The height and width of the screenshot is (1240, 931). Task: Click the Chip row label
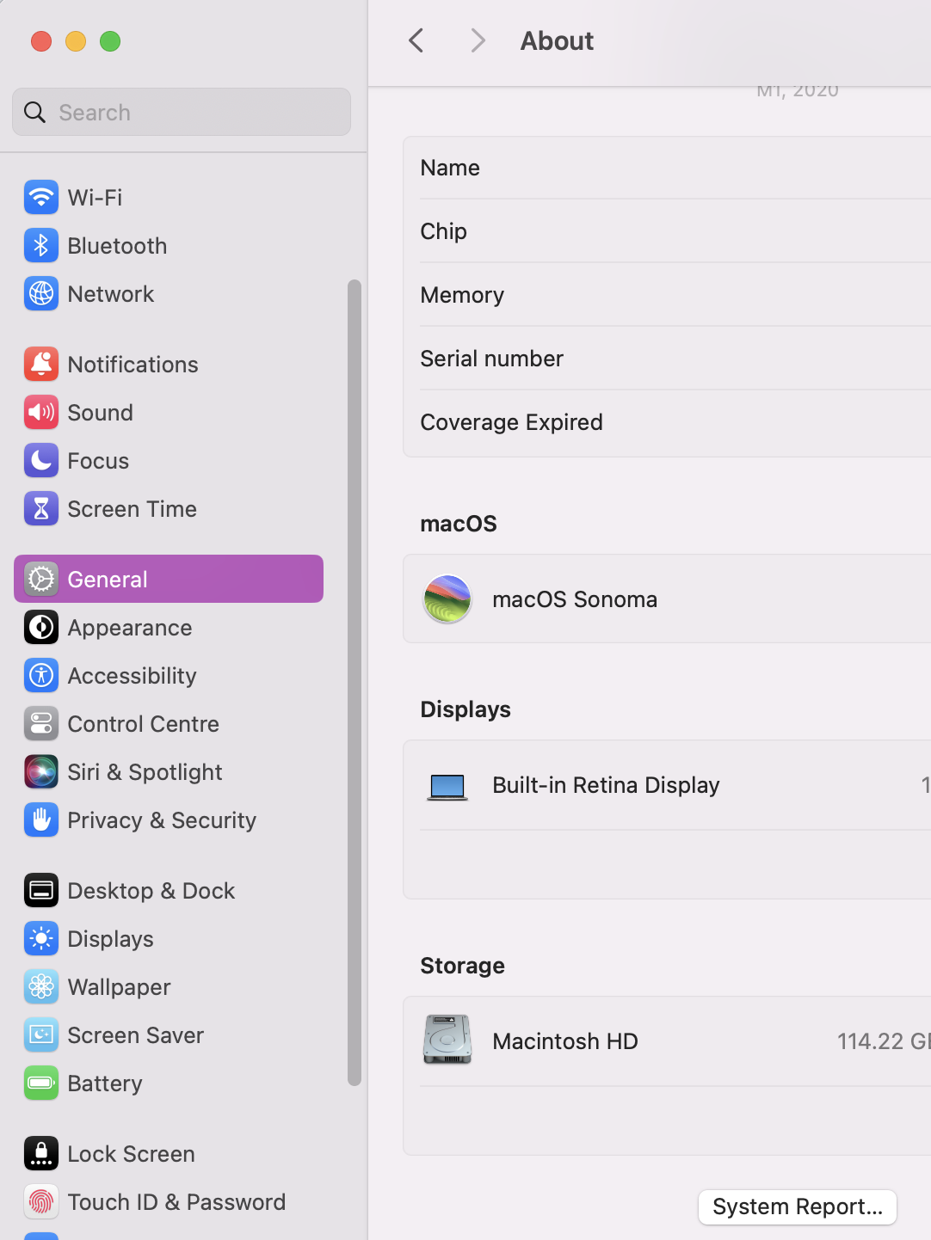click(444, 231)
